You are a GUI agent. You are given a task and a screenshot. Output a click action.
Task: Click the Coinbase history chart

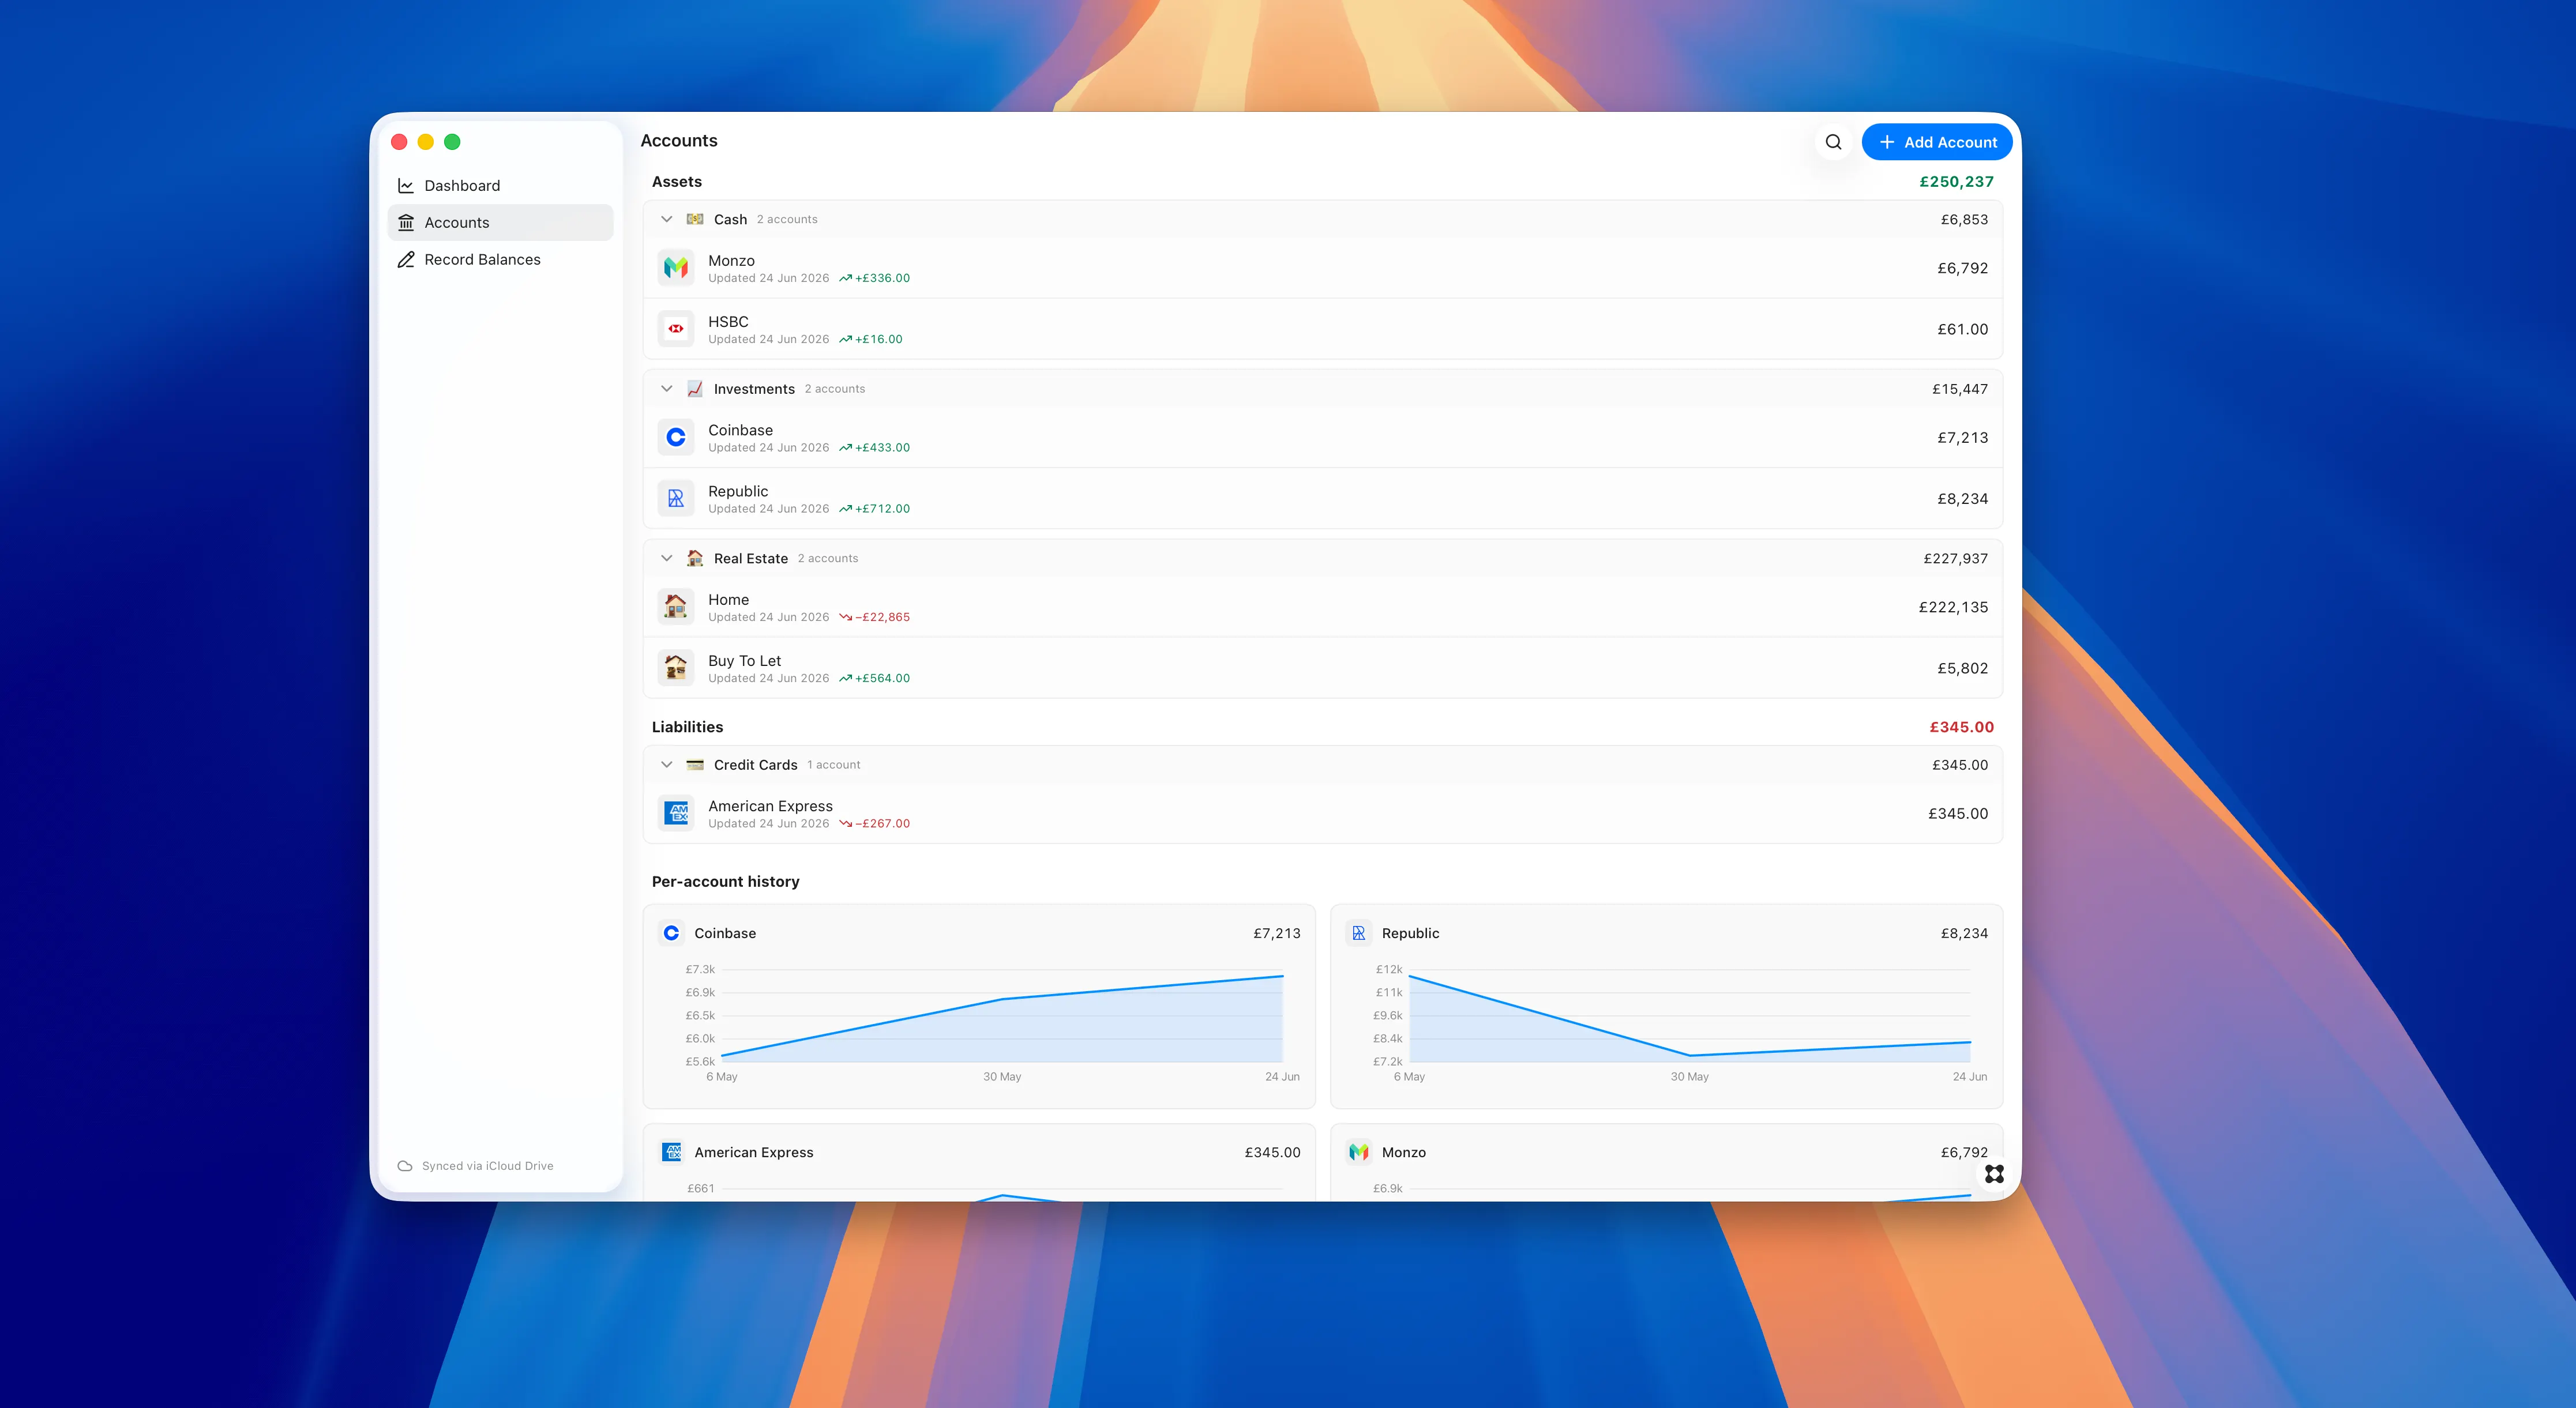pyautogui.click(x=1001, y=1017)
